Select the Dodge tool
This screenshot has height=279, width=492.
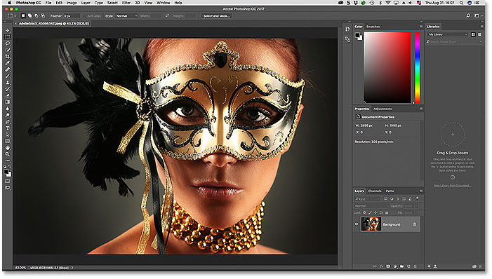click(8, 116)
